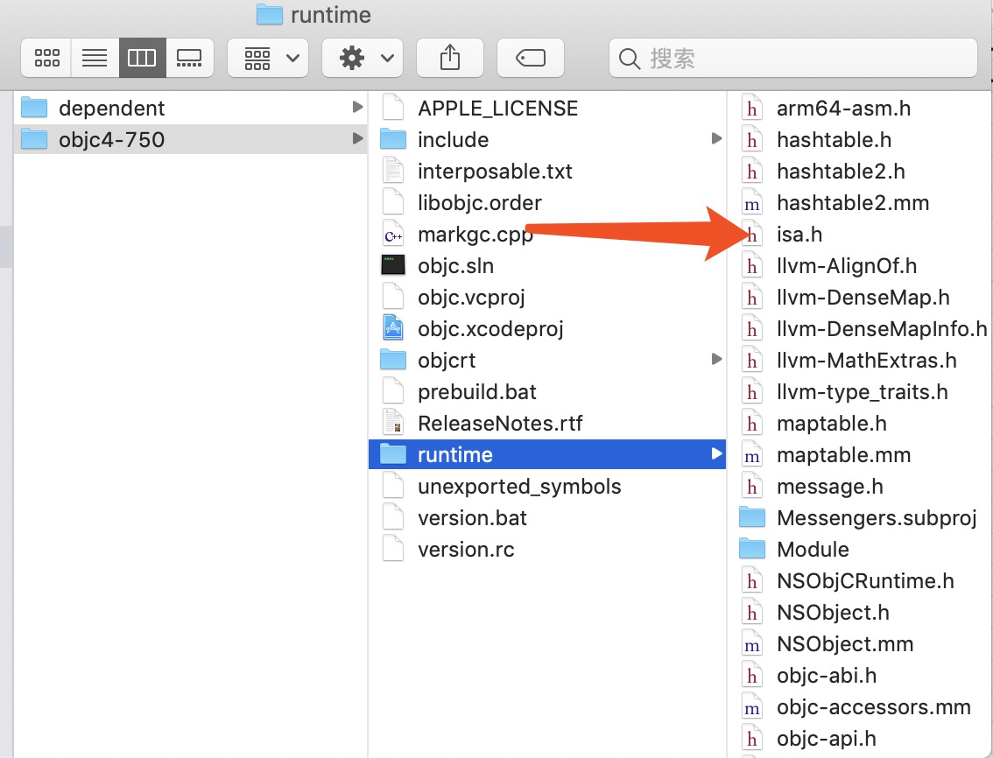
Task: Select the hashtable2.mm file icon
Action: (x=751, y=203)
